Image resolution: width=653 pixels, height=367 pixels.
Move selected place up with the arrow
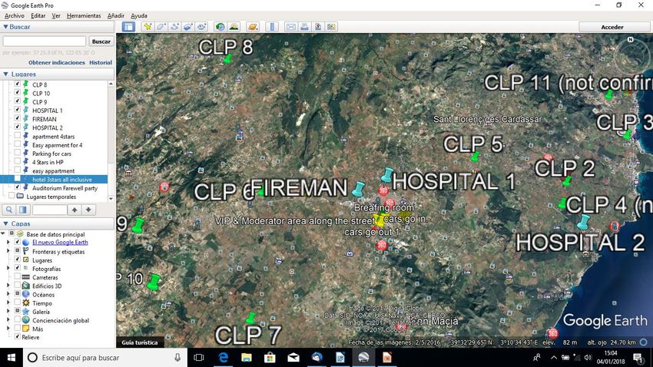[74, 210]
